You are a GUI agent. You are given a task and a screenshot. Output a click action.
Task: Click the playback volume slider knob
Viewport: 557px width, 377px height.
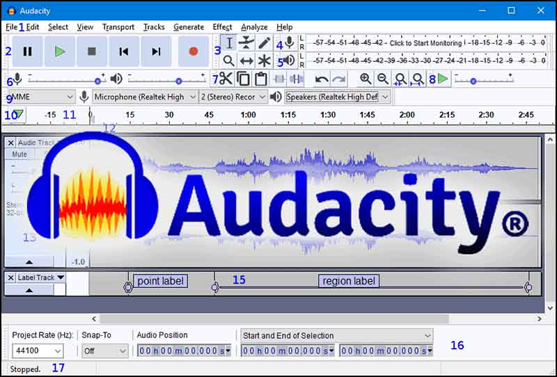pyautogui.click(x=179, y=81)
